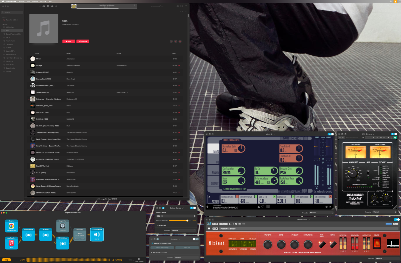Image resolution: width=401 pixels, height=263 pixels.
Task: Click Pause Recording button
Action: [162, 248]
